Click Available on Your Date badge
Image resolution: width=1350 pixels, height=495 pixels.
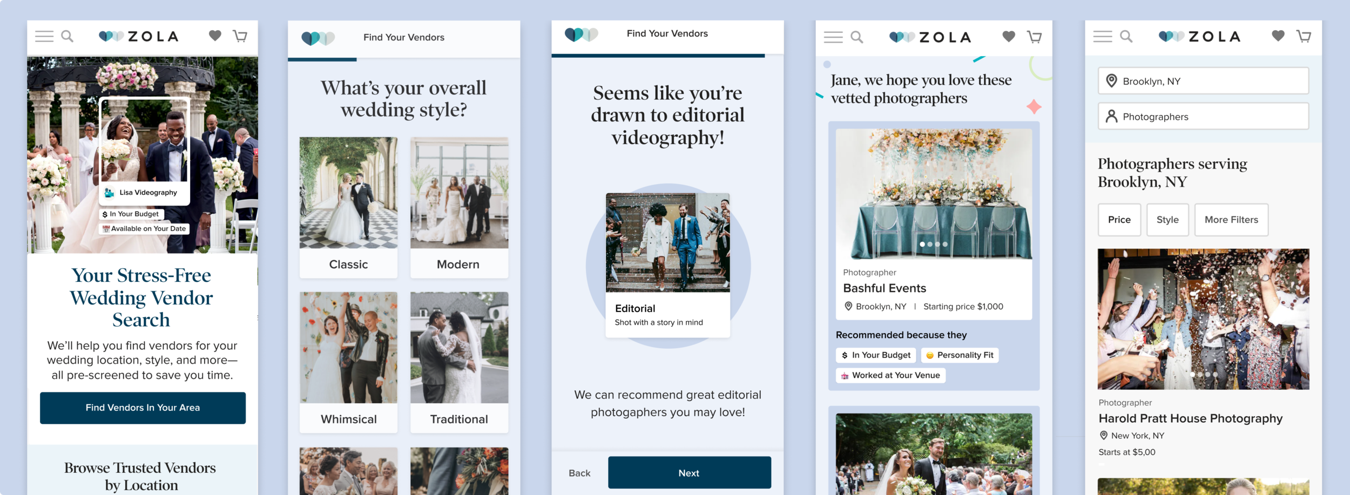coord(144,229)
